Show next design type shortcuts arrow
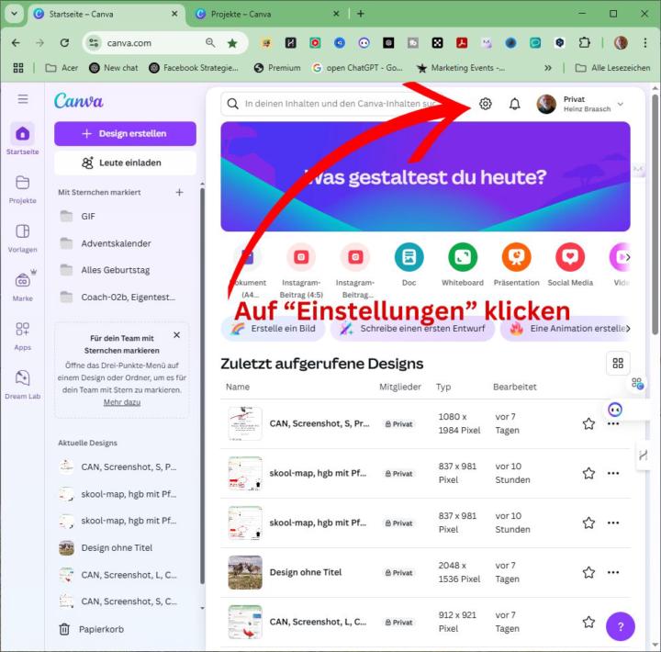This screenshot has height=652, width=661. click(x=627, y=257)
